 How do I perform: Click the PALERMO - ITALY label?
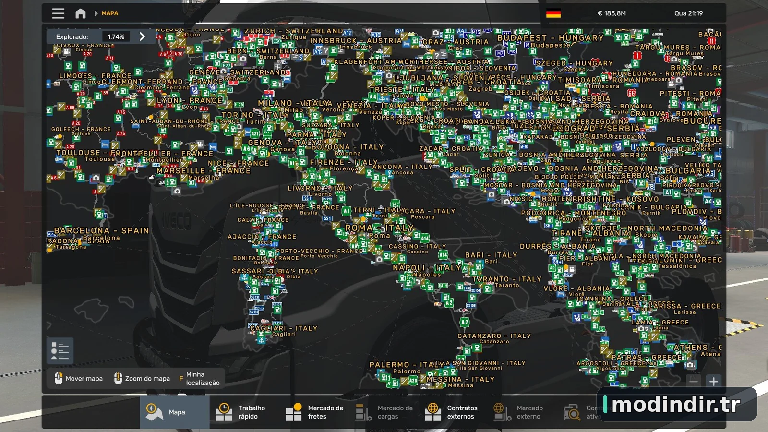[407, 365]
